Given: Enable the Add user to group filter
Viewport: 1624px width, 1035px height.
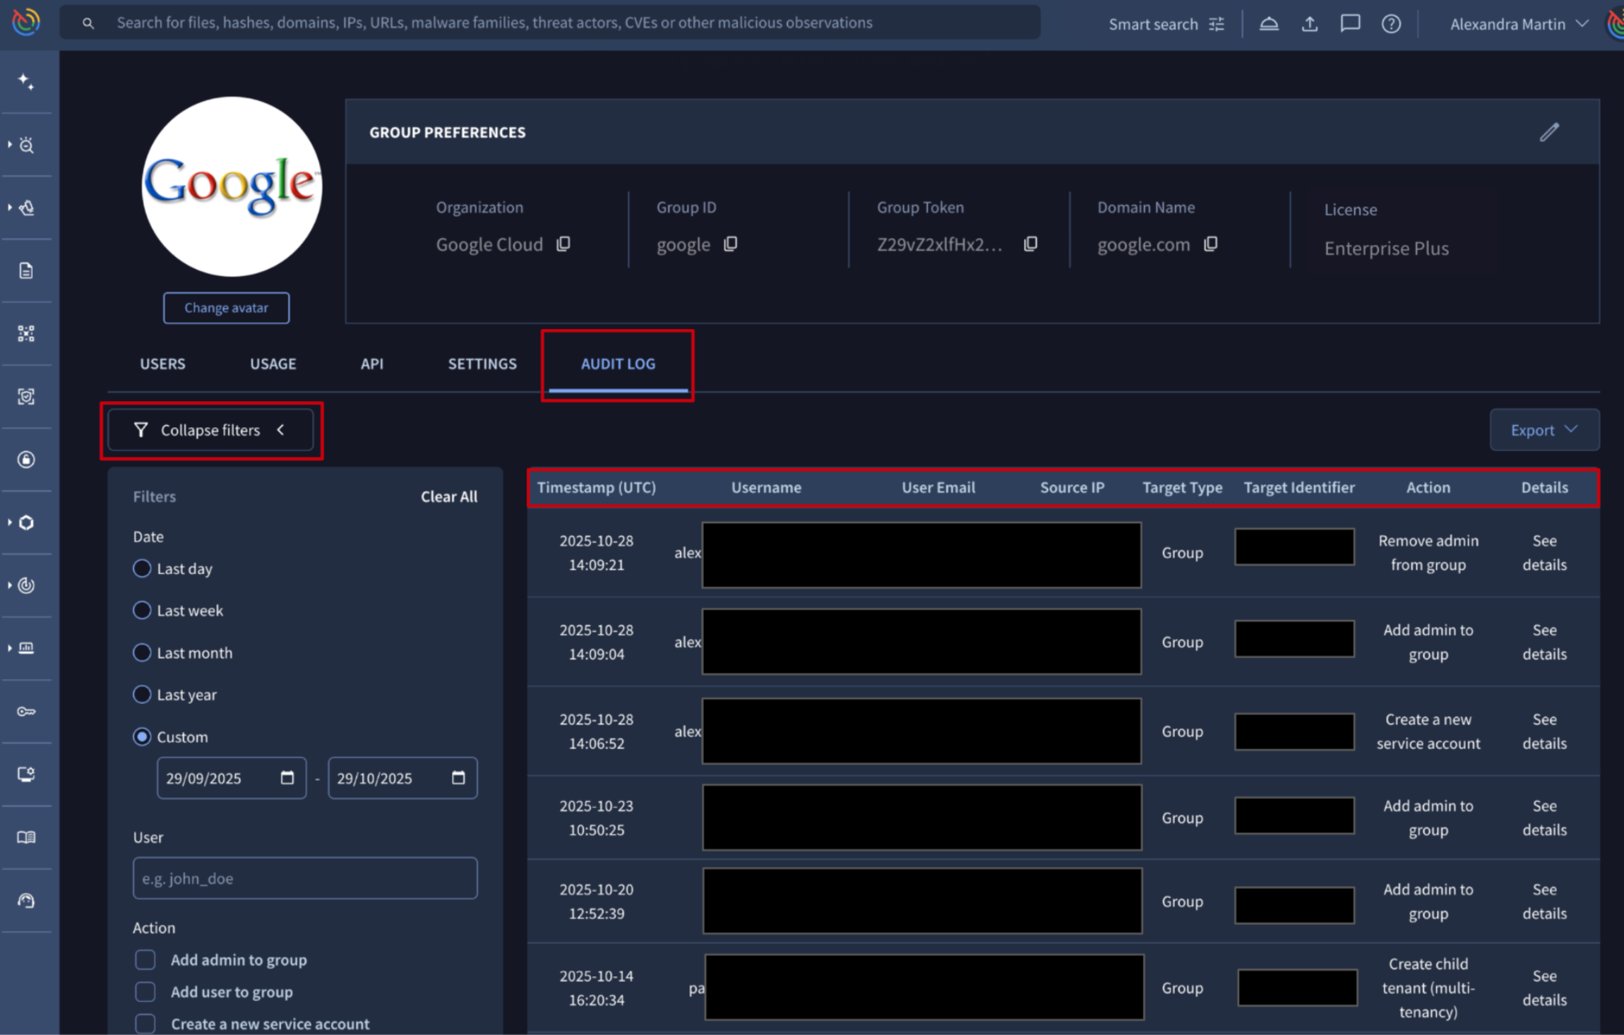Looking at the screenshot, I should [145, 992].
